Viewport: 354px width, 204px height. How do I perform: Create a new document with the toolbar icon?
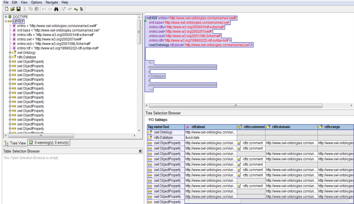[x=7, y=9]
